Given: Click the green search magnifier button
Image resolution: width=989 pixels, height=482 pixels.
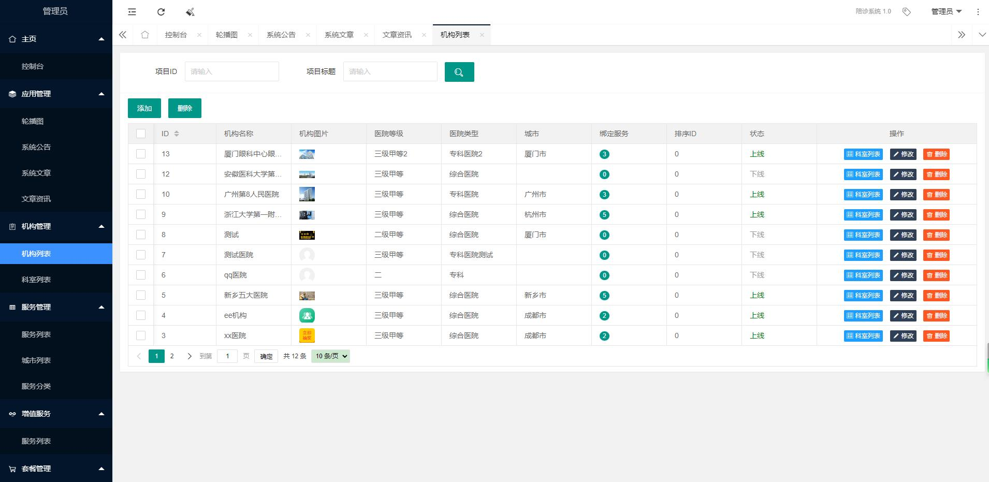Looking at the screenshot, I should tap(459, 72).
